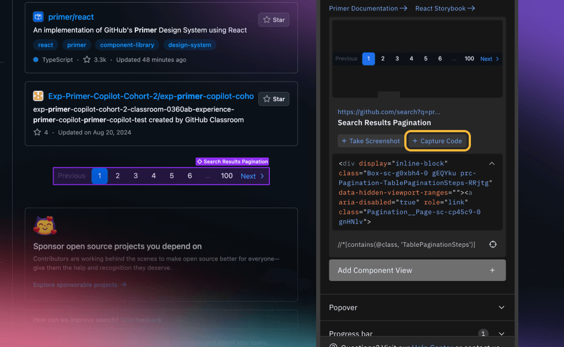Go to page 6 in search results

pyautogui.click(x=189, y=176)
